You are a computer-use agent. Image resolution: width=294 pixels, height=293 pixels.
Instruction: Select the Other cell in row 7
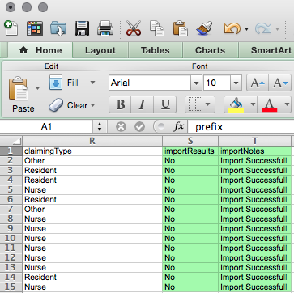click(92, 210)
